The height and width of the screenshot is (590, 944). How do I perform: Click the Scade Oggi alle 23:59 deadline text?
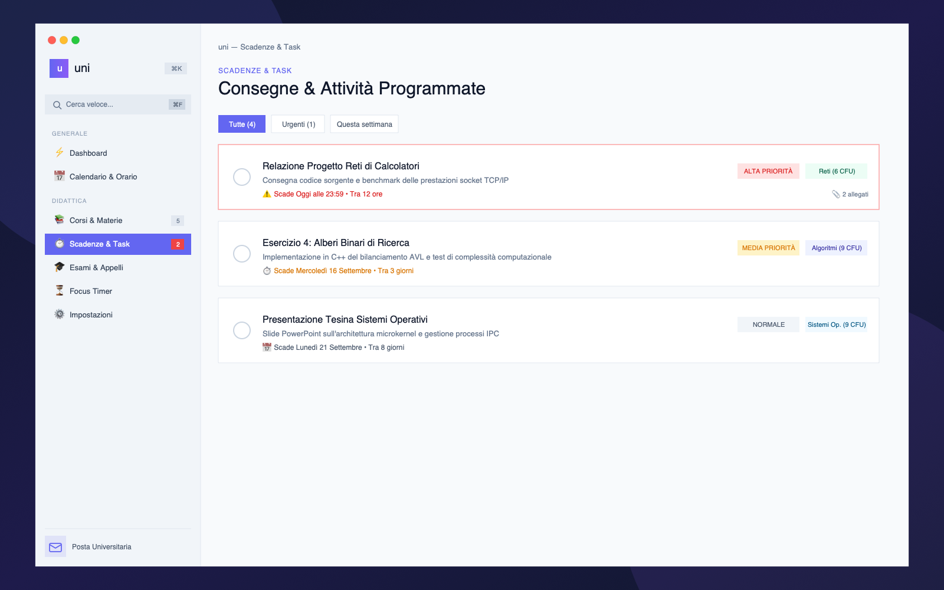click(309, 194)
